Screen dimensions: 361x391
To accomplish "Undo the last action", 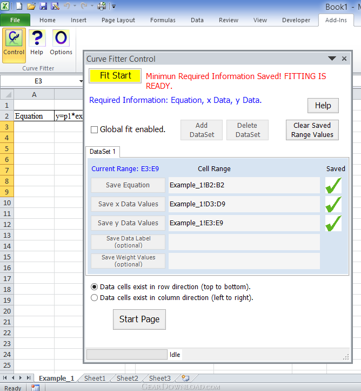I will (x=67, y=6).
